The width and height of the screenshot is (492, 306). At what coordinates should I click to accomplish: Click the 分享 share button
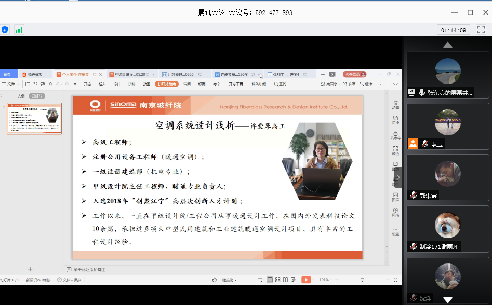(350, 84)
